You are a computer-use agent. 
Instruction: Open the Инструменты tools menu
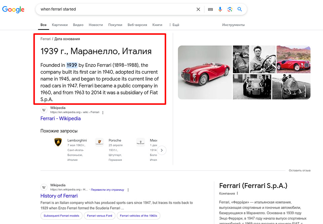234,25
